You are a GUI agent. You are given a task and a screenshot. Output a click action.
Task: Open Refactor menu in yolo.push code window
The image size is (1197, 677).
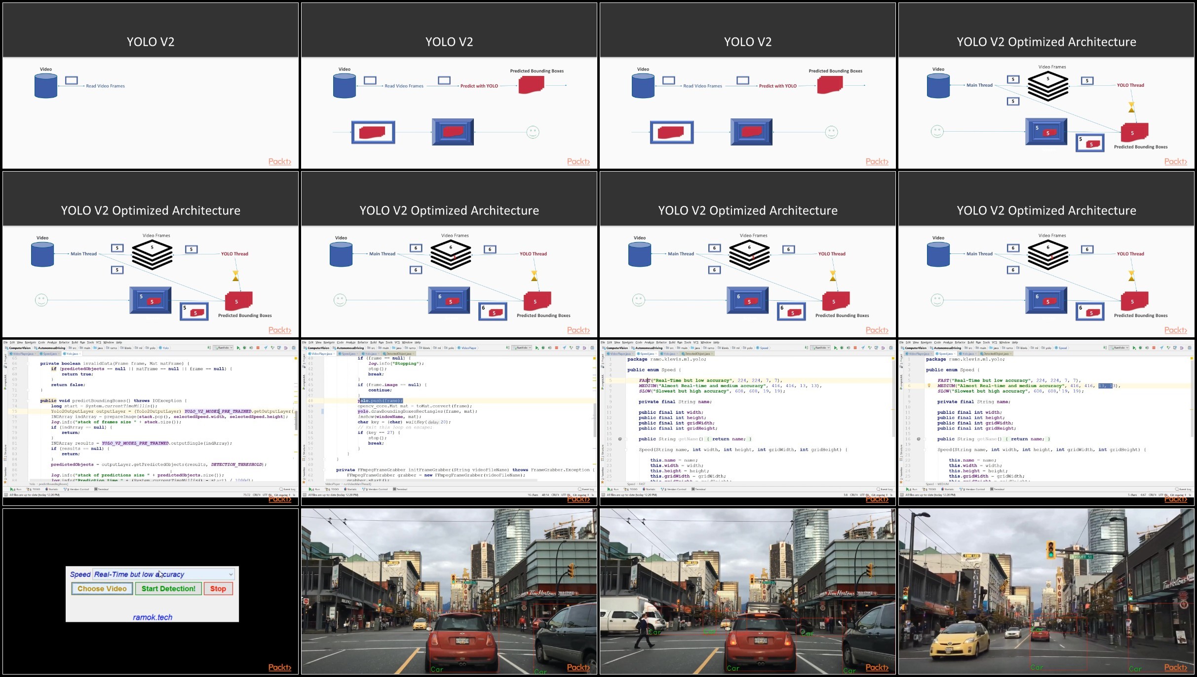(363, 342)
